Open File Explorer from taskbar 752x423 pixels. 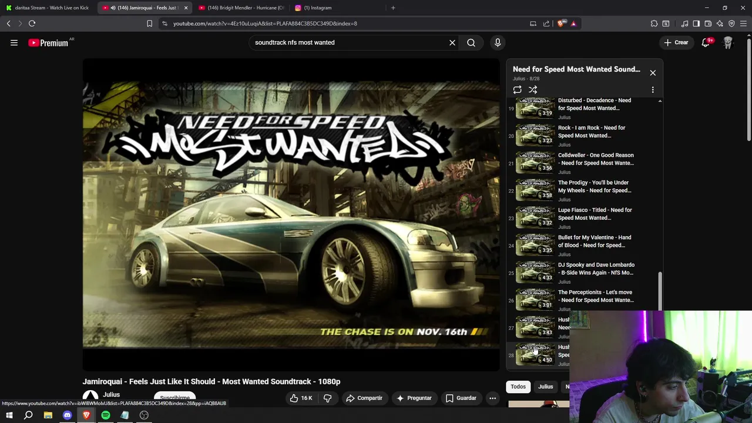[48, 415]
